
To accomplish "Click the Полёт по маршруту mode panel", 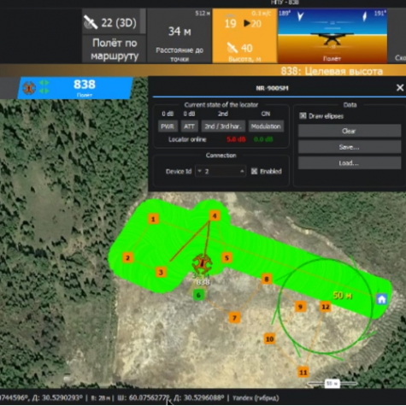I will tap(115, 49).
